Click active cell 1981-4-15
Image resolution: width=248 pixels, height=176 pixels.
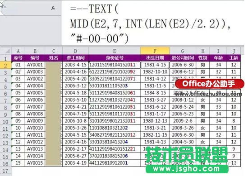pos(155,65)
